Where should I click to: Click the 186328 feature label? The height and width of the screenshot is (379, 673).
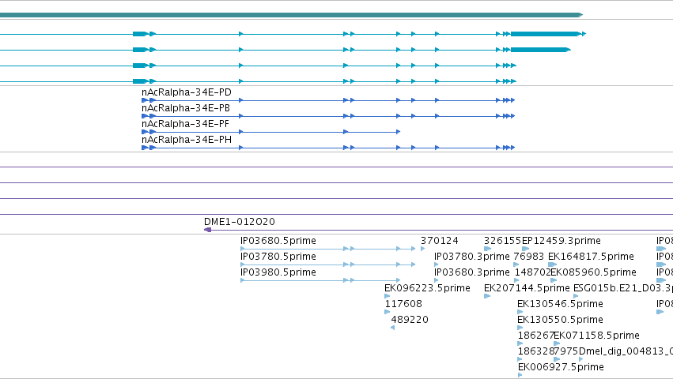pyautogui.click(x=535, y=351)
